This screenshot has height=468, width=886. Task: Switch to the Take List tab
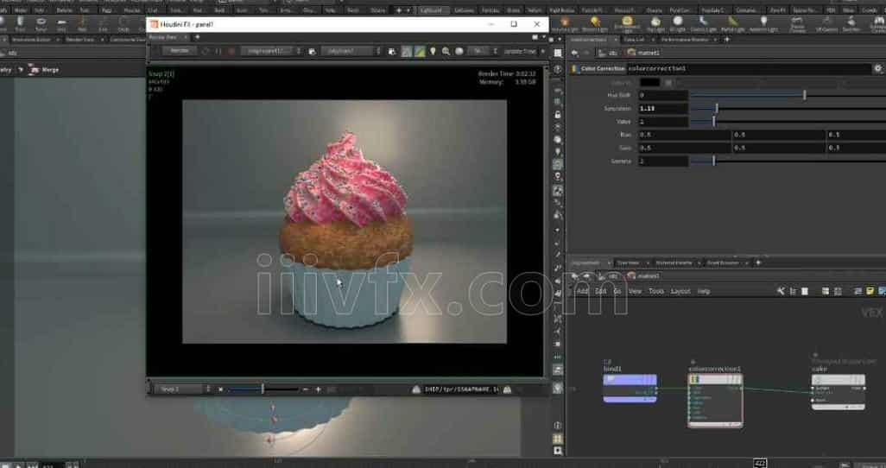(634, 40)
